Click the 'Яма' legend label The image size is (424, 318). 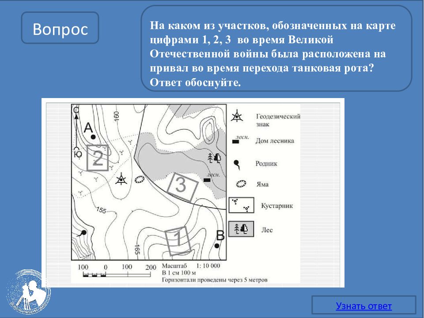click(262, 185)
